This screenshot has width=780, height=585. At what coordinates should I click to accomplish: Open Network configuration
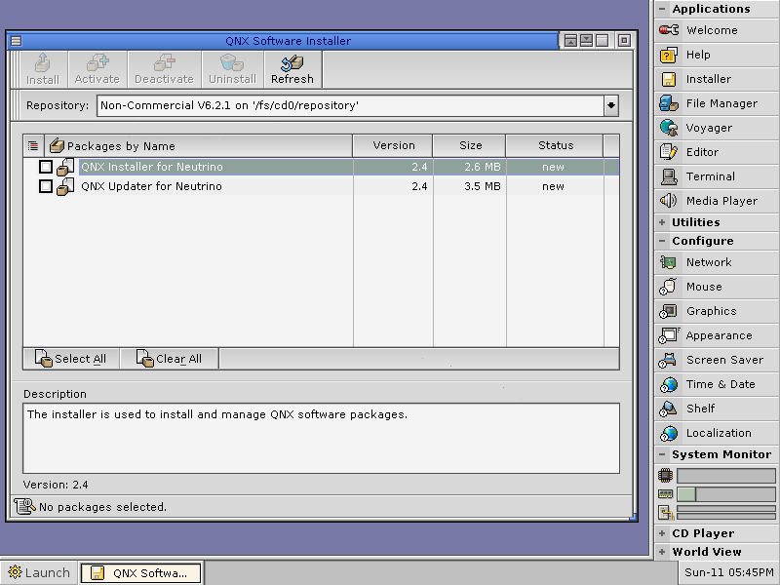pyautogui.click(x=717, y=262)
